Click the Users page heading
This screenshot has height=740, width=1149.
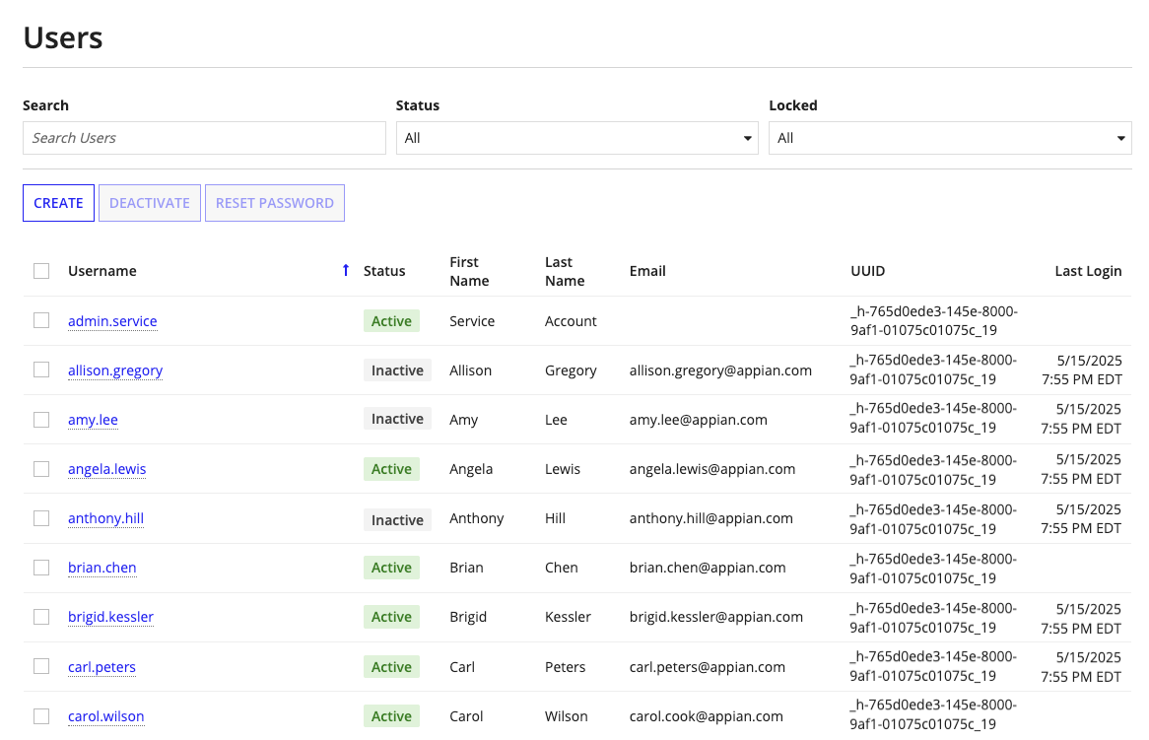[63, 37]
